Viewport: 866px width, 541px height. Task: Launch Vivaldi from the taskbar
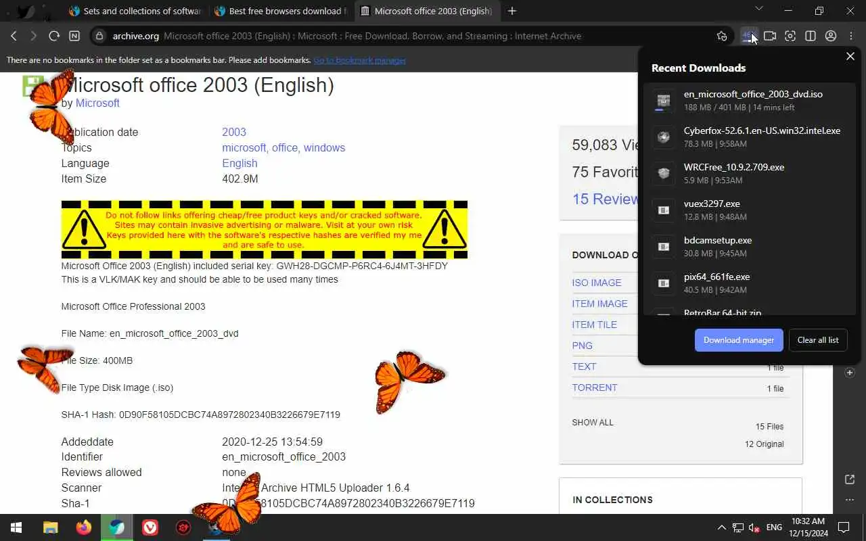point(150,527)
